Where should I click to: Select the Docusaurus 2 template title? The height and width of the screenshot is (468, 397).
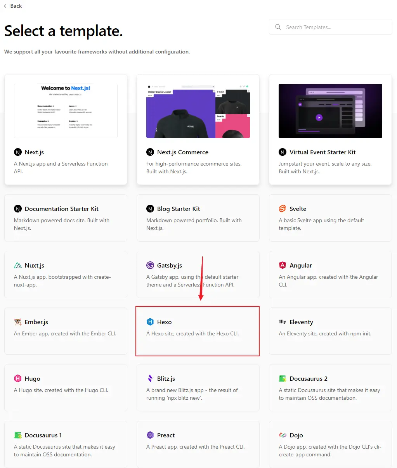coord(309,378)
